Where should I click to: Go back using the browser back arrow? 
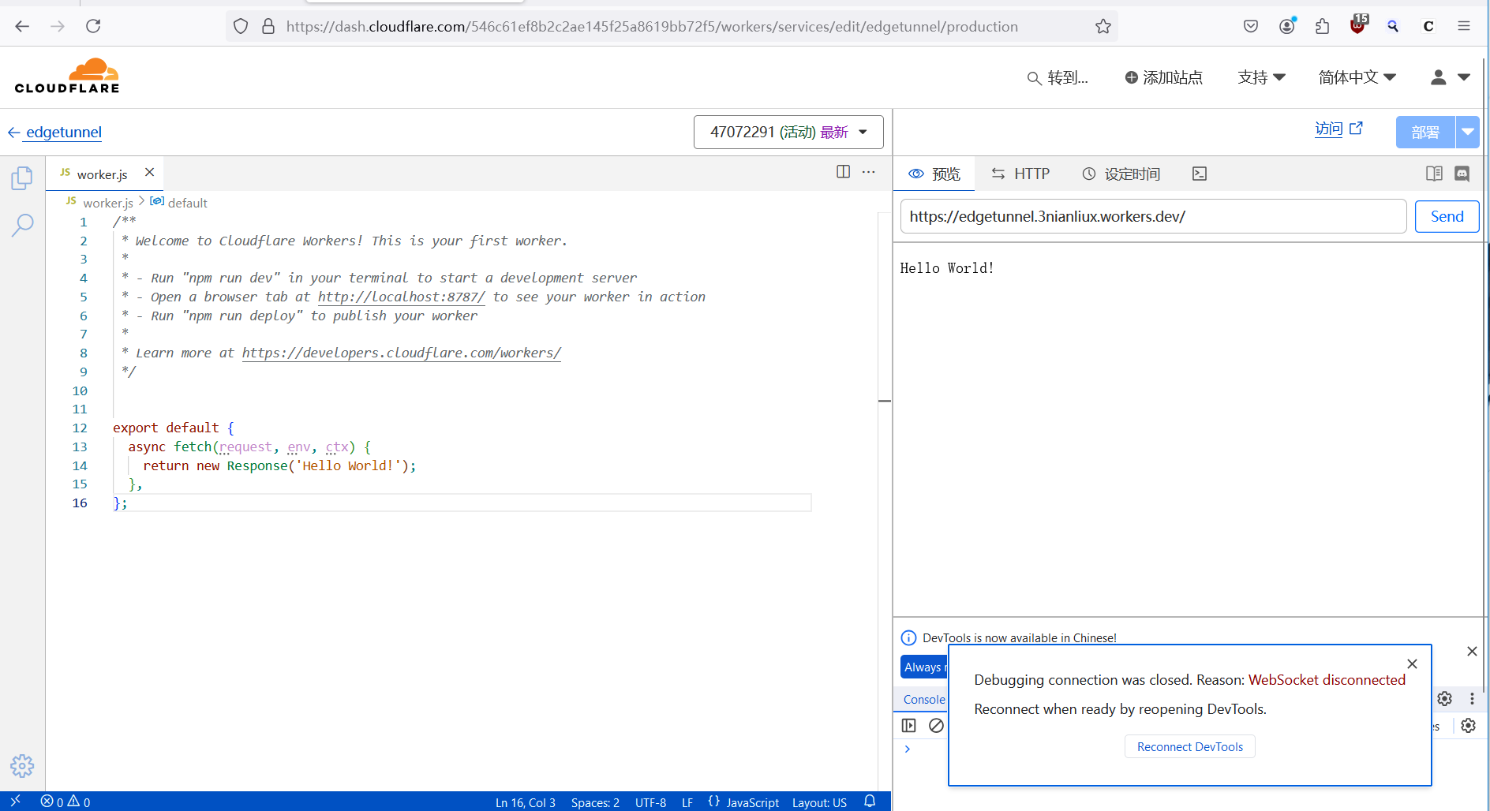pos(22,26)
